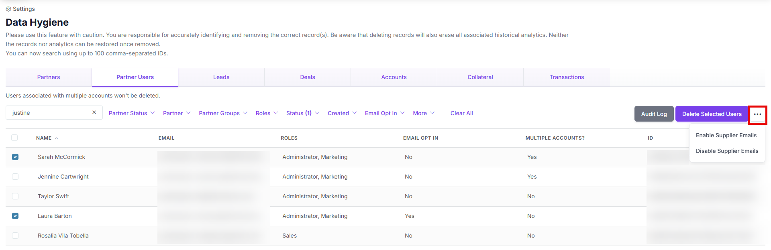Screen dimensions: 771x250
Task: Expand the Partner Status filter dropdown
Action: [132, 113]
